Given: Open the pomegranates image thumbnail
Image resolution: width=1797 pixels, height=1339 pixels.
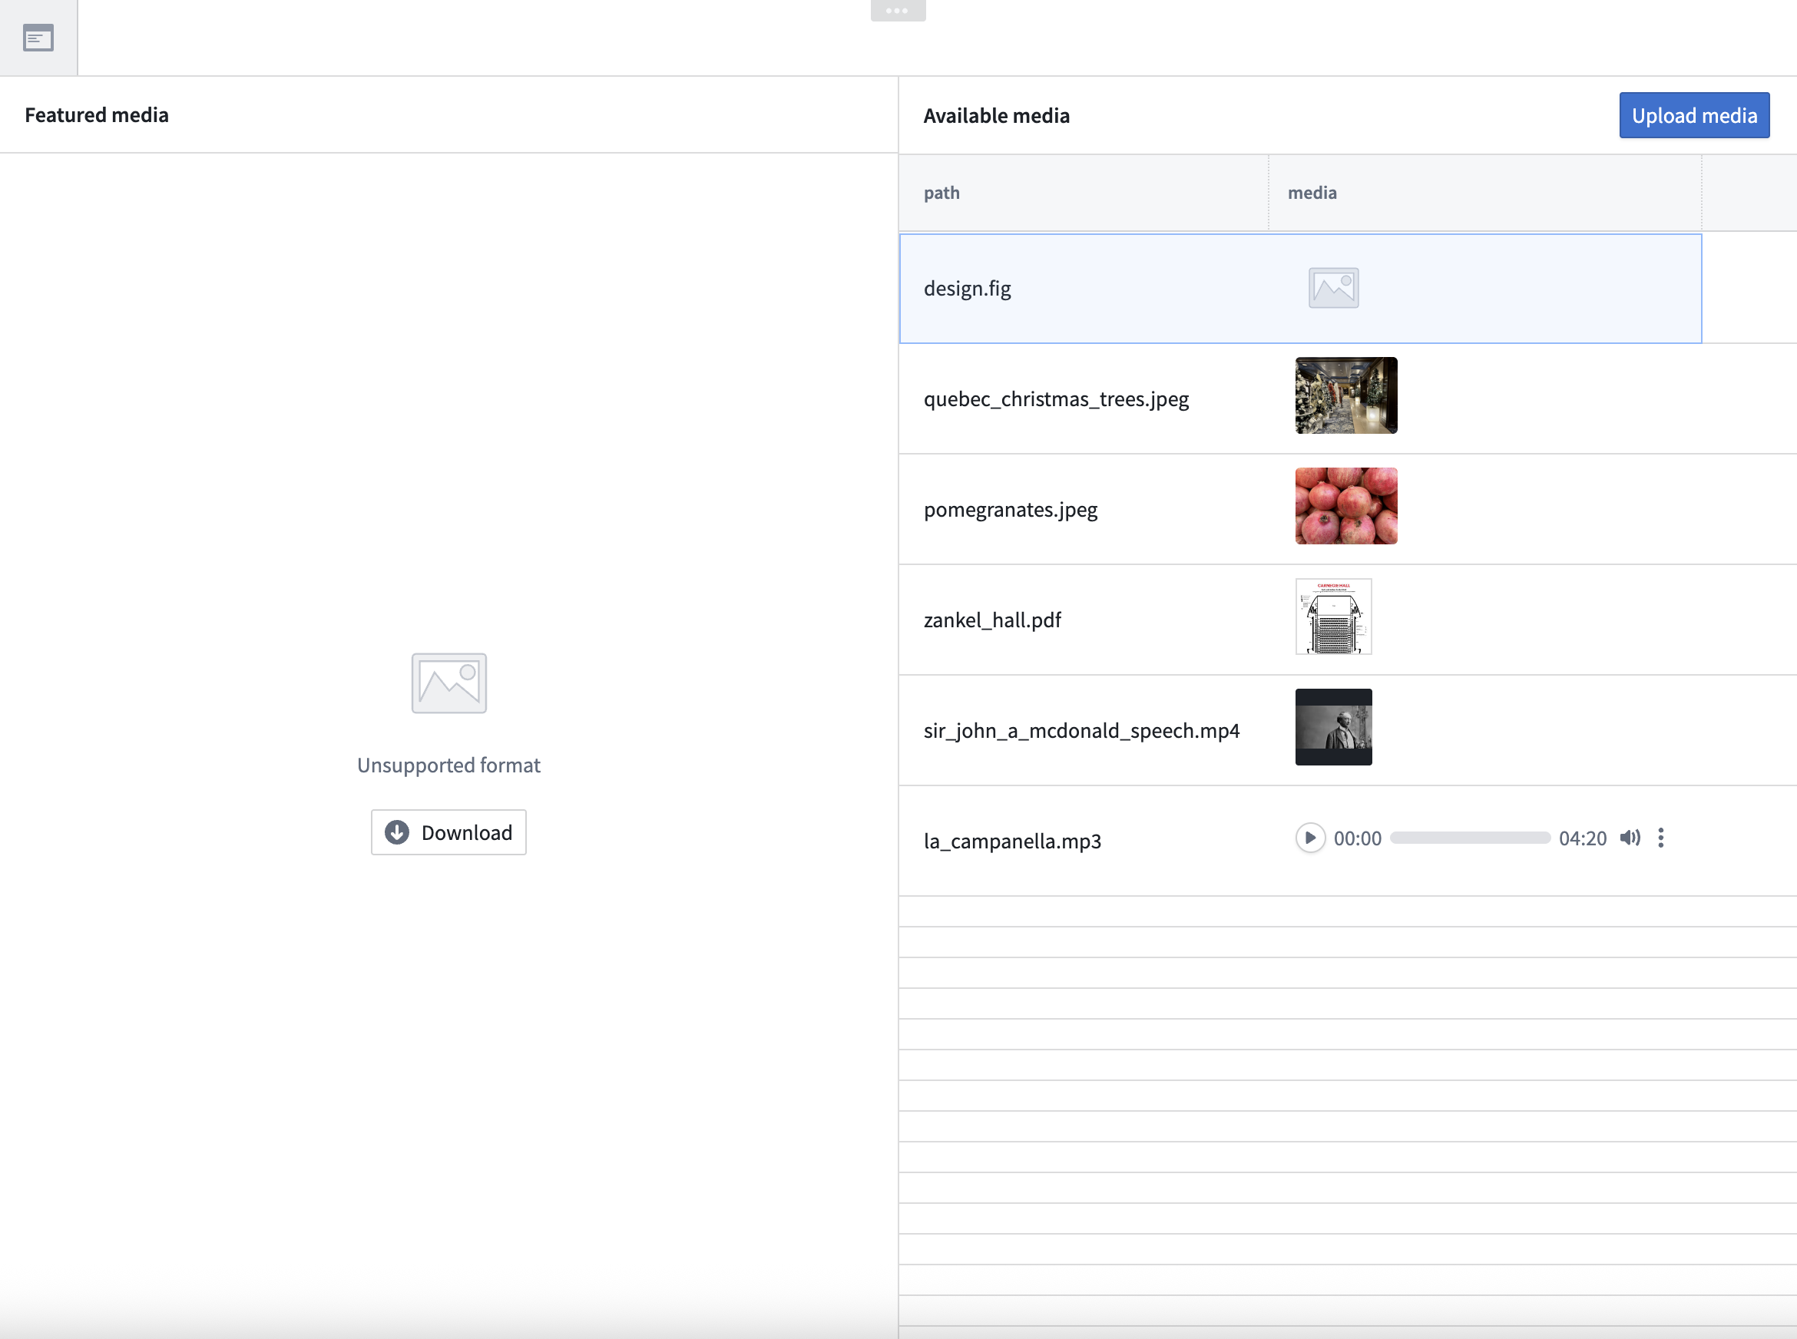Looking at the screenshot, I should [1345, 506].
